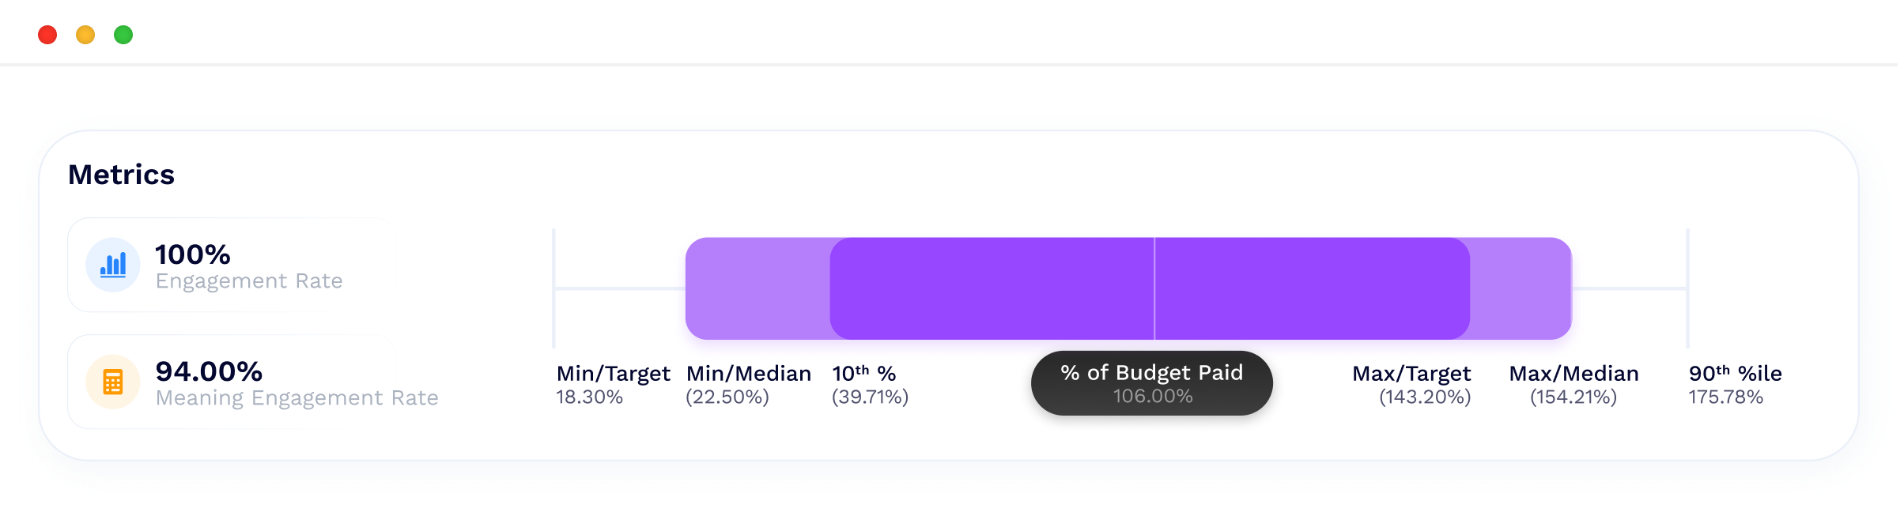1904x512 pixels.
Task: Click the green maximize window dot
Action: click(x=123, y=35)
